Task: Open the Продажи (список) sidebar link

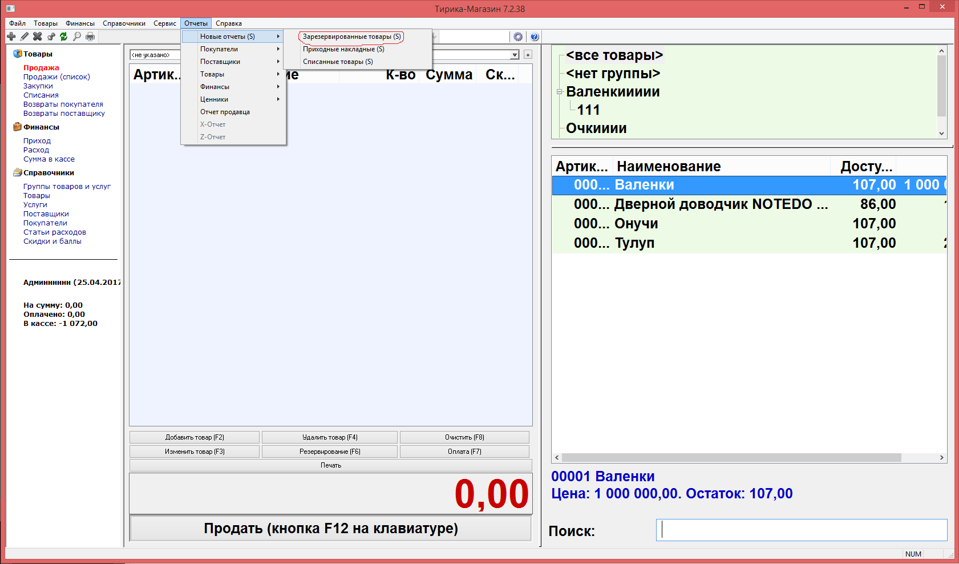Action: 56,77
